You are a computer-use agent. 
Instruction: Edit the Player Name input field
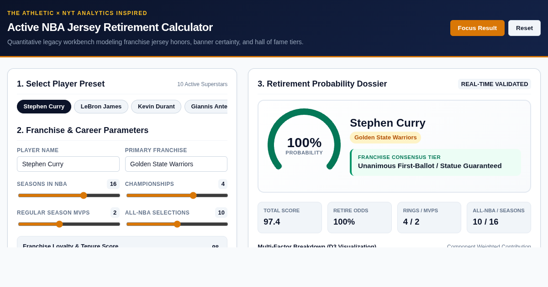68,164
